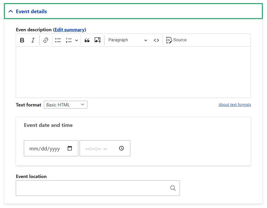Create a bulleted list

pyautogui.click(x=58, y=40)
